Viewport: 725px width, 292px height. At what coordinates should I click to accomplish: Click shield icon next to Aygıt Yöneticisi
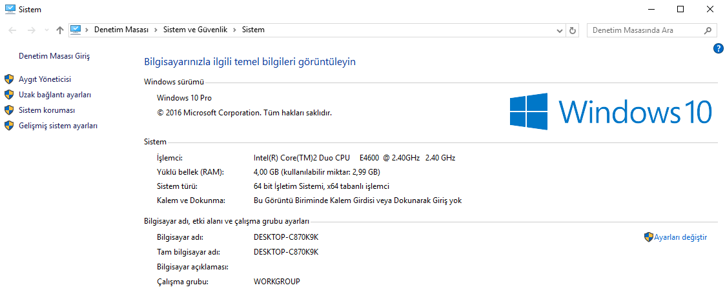tap(9, 79)
